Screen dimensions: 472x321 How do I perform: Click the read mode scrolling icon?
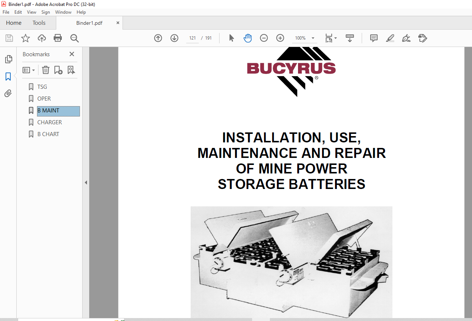coord(350,38)
